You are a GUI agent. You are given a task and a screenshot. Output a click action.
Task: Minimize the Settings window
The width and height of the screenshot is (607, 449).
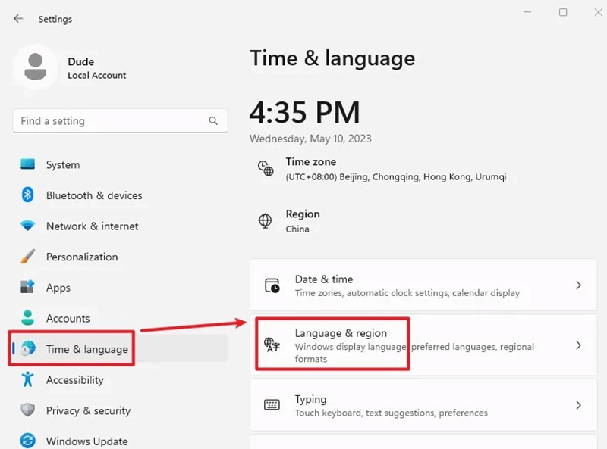527,12
